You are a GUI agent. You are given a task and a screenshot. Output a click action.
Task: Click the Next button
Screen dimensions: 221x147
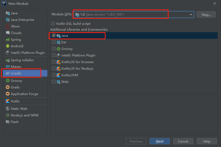pos(160,141)
